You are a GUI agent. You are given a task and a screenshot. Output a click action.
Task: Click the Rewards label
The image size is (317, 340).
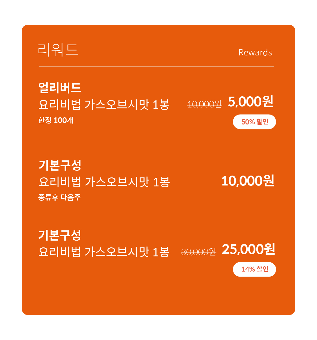coord(255,52)
